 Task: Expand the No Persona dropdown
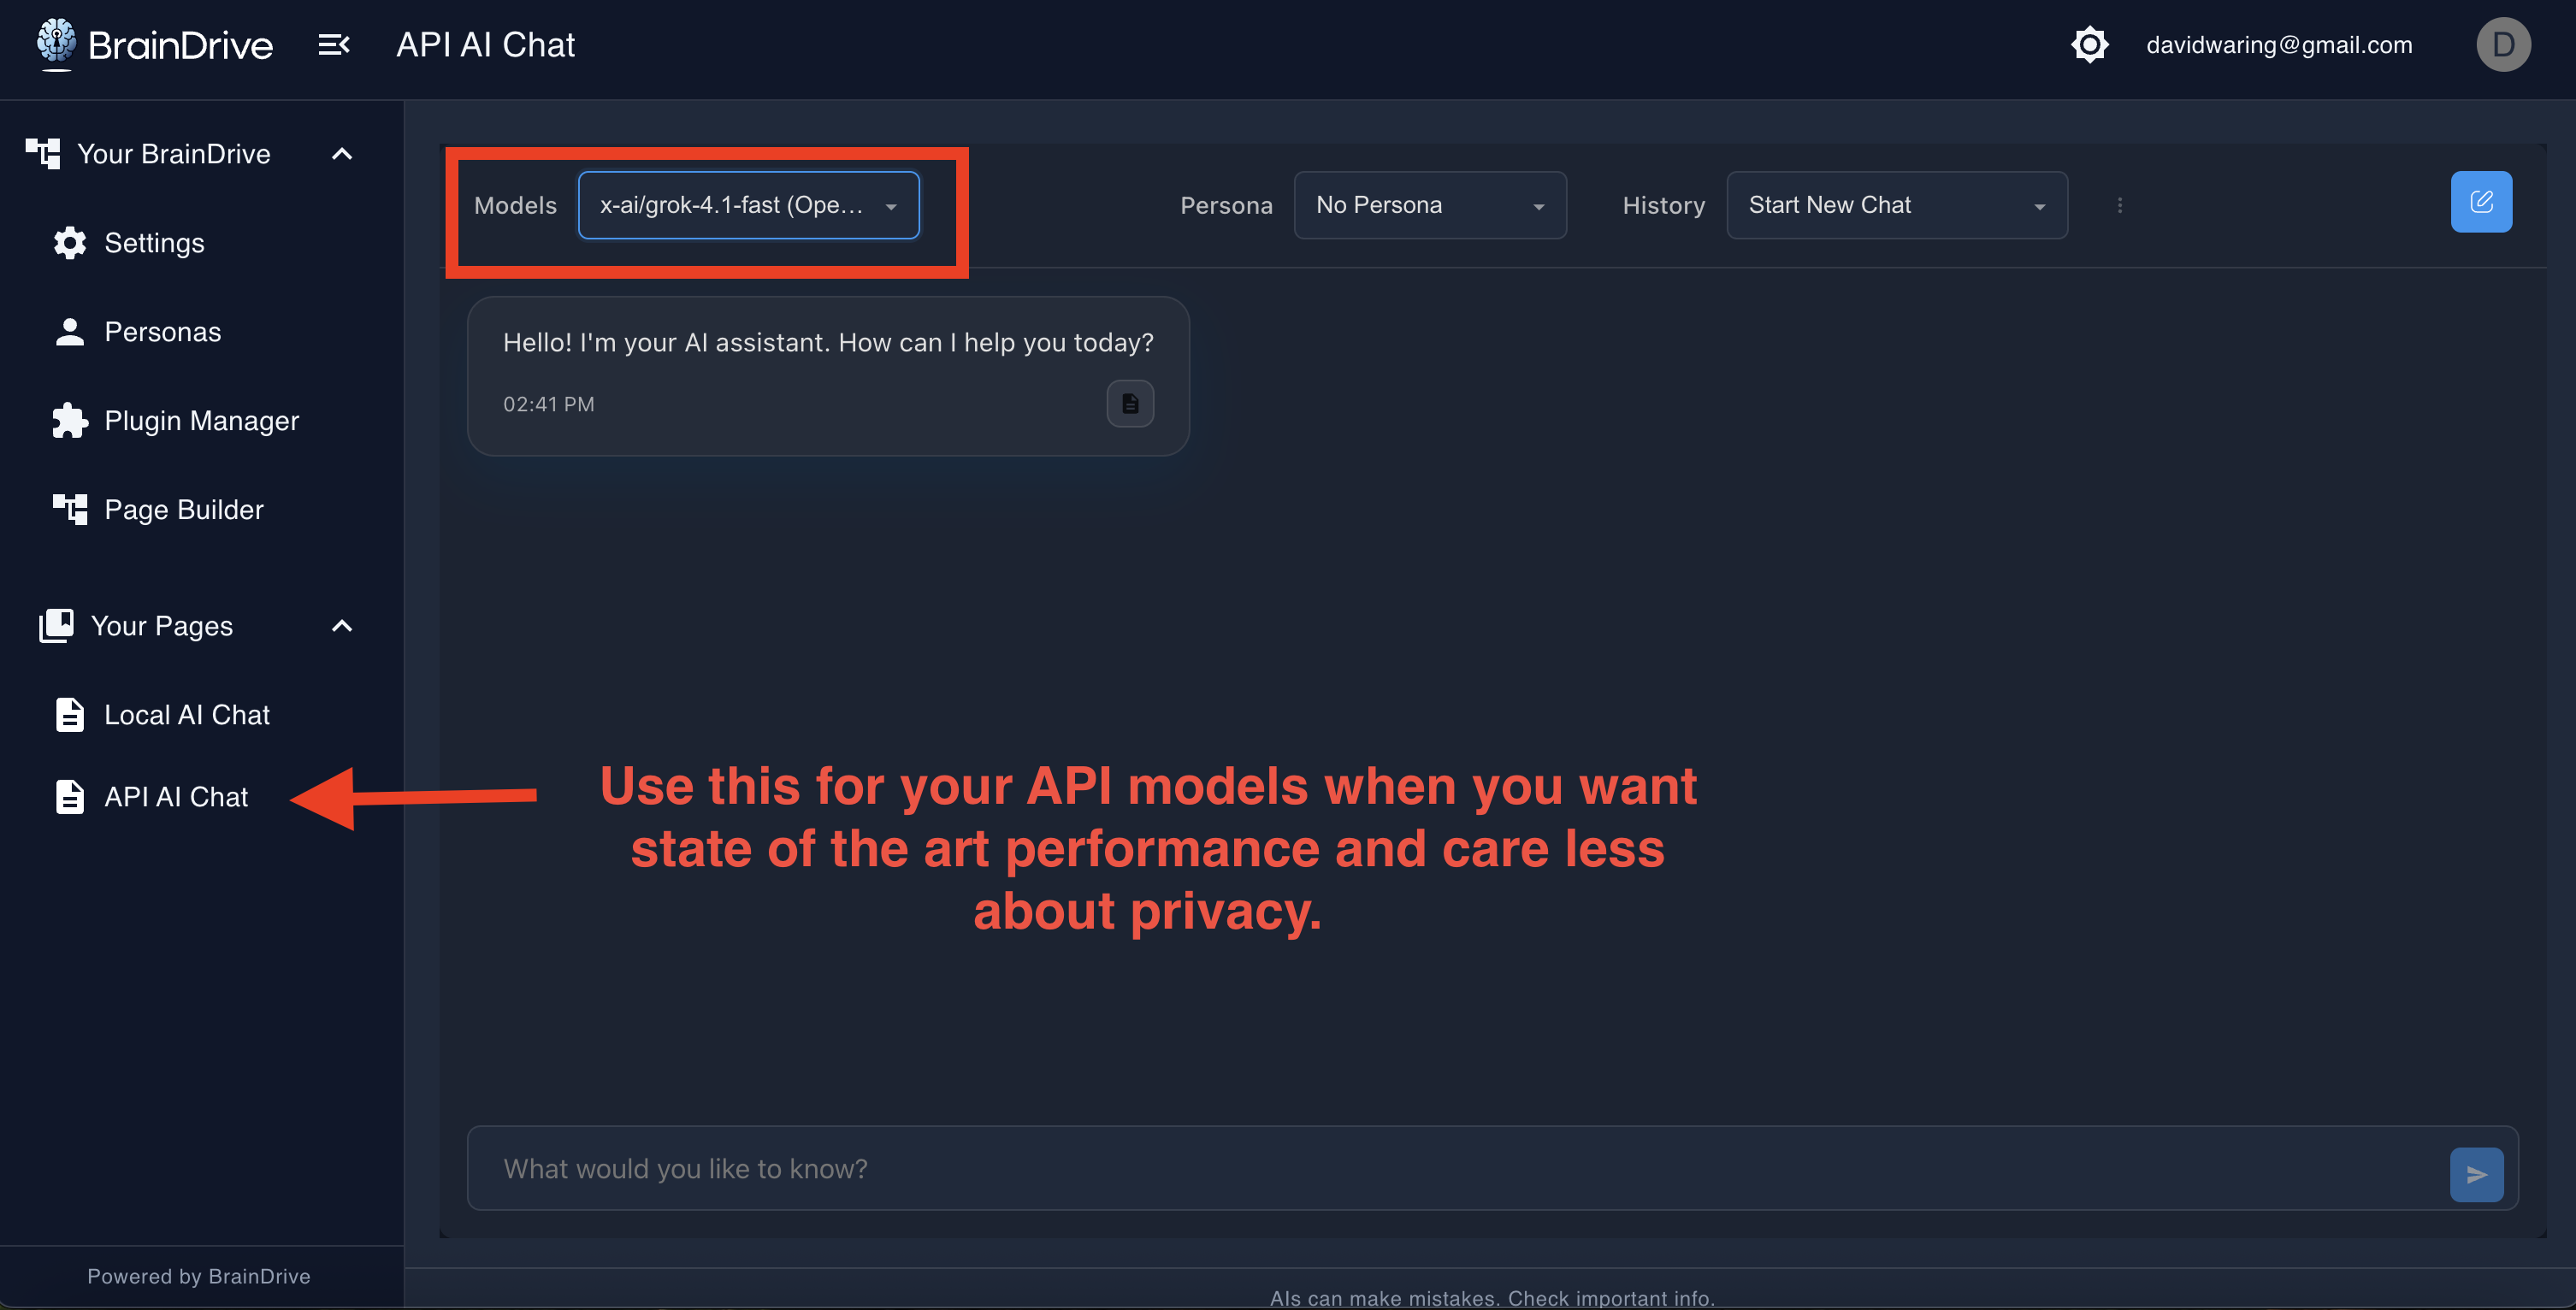point(1429,205)
